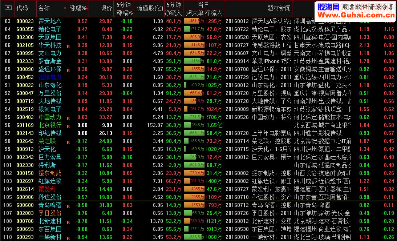This screenshot has height=241, width=397.
Task: Click the R marker beside 荣之联
Action: [x=68, y=143]
